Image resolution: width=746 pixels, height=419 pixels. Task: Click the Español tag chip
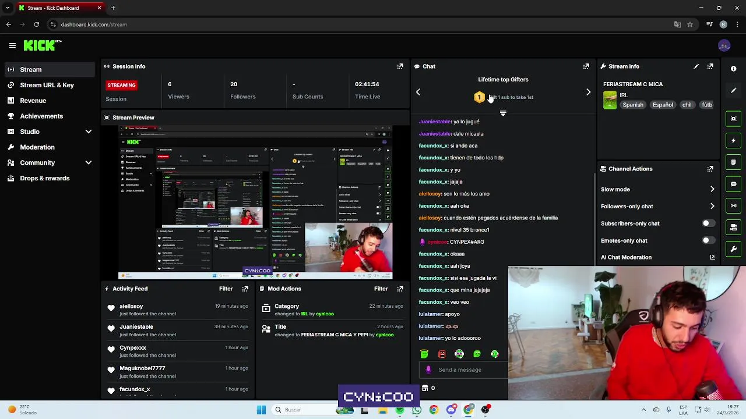click(x=663, y=105)
